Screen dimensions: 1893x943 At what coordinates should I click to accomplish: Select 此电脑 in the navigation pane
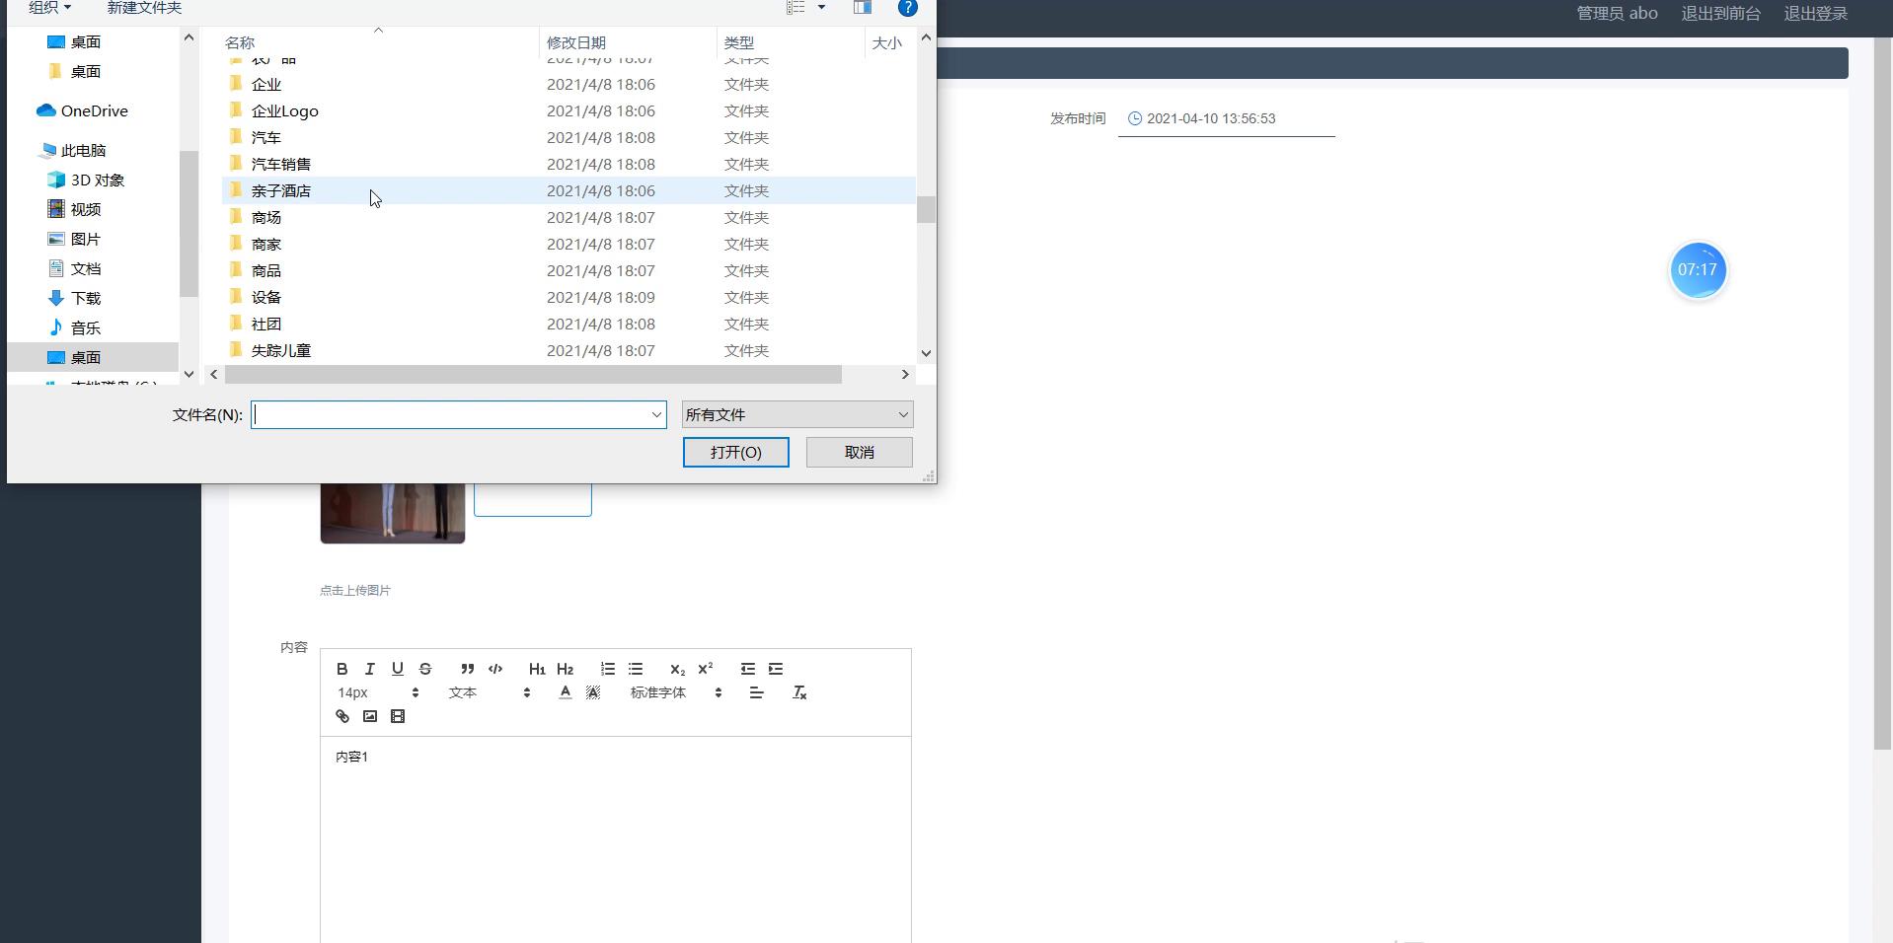[83, 151]
